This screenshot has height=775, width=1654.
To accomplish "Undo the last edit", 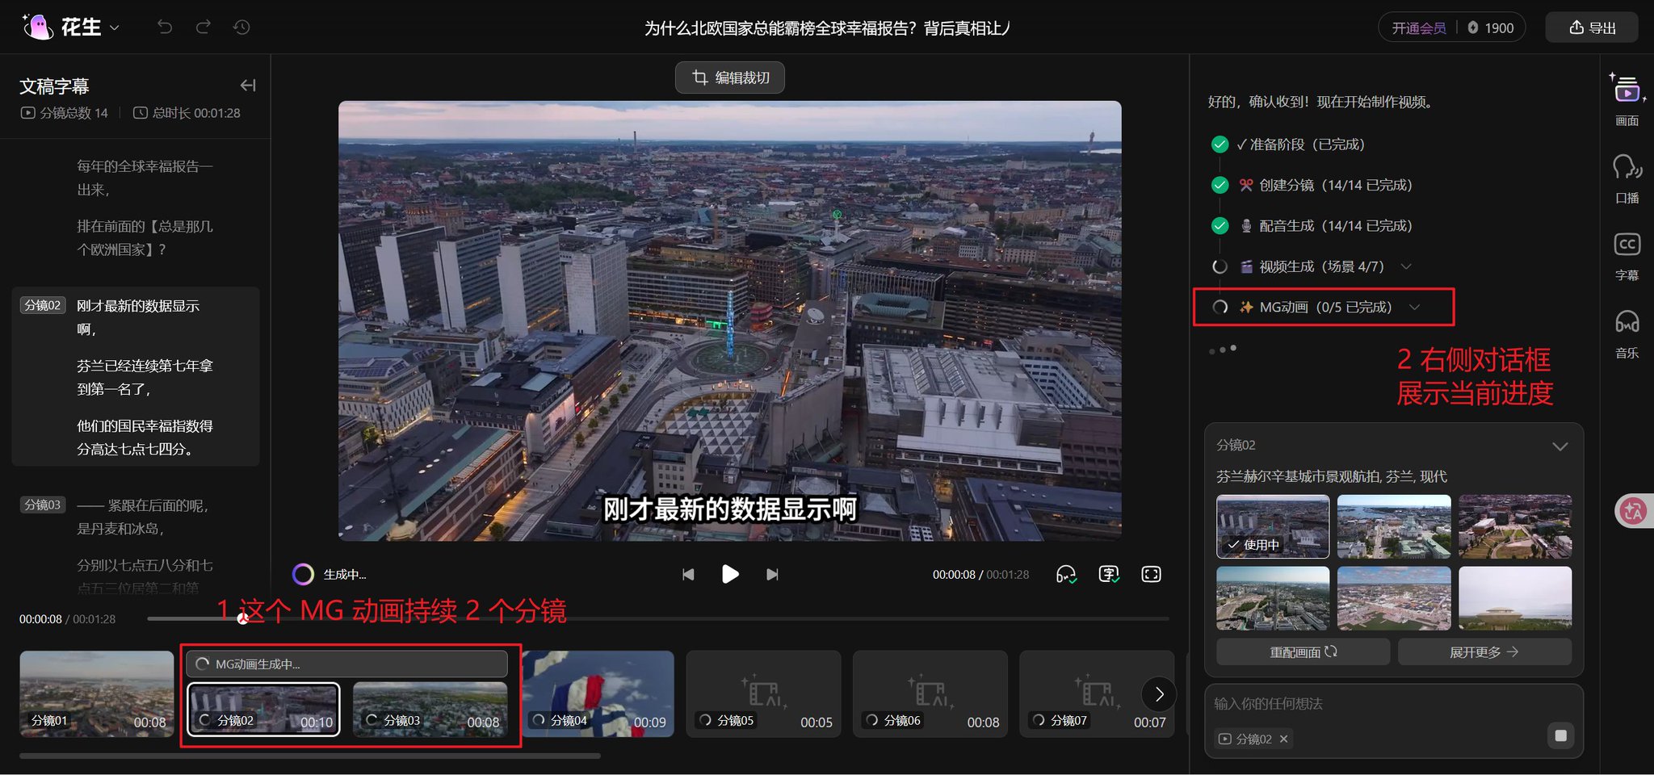I will [165, 27].
